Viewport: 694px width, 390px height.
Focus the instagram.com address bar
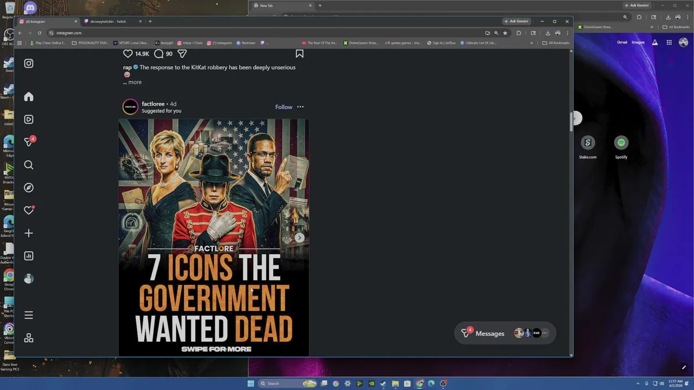point(266,32)
